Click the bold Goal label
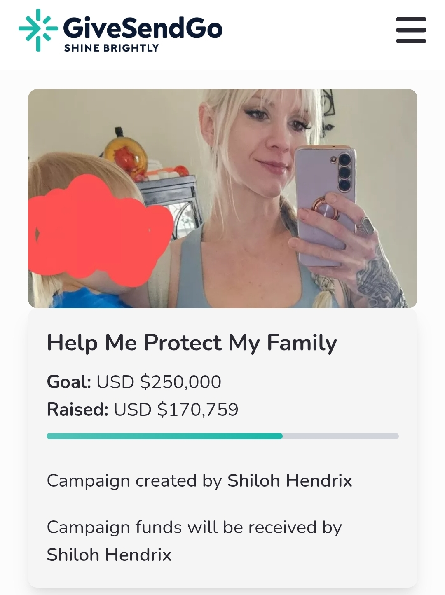This screenshot has height=595, width=445. (x=69, y=382)
